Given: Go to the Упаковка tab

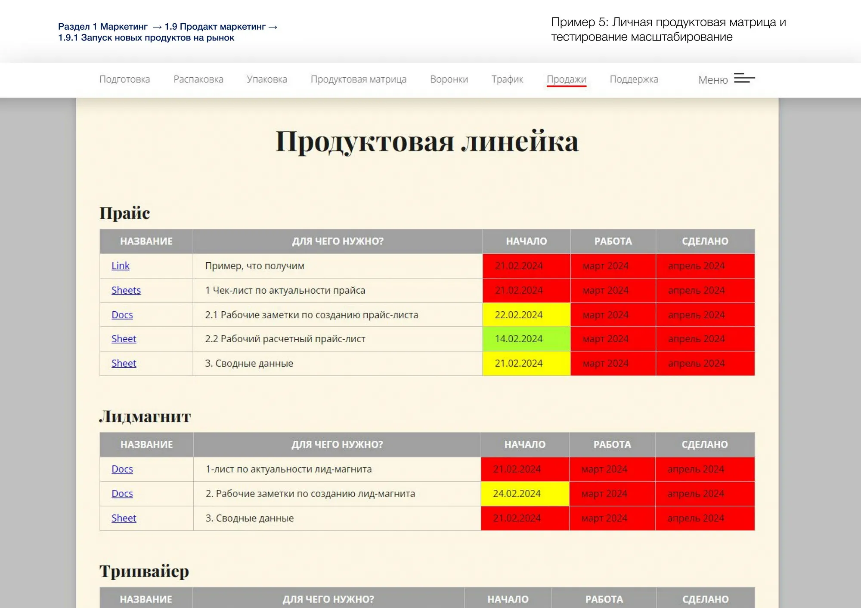Looking at the screenshot, I should coord(267,79).
